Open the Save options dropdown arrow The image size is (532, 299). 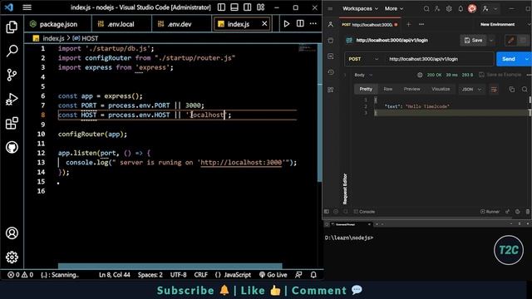tap(491, 41)
